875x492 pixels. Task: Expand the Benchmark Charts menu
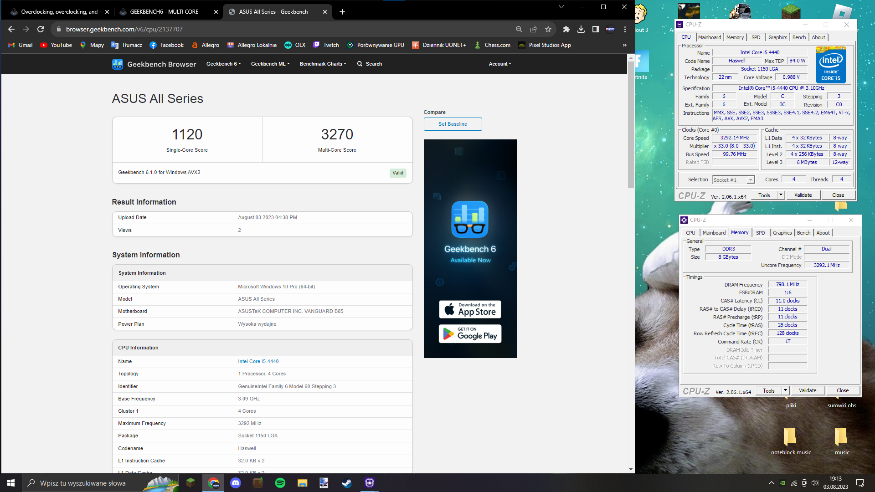(x=323, y=64)
